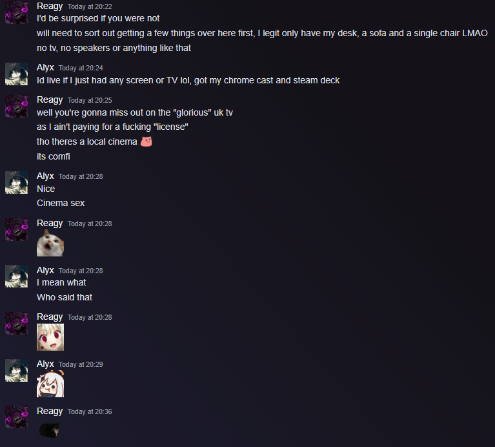Click the dark black cat emote at 20:36

click(49, 430)
